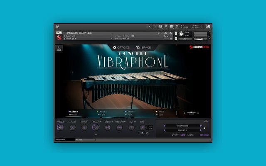The image size is (266, 166).
Task: Click the exclamation panic icon
Action: (x=202, y=26)
